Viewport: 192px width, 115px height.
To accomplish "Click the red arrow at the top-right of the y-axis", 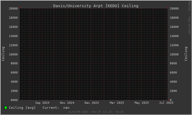I will tap(168, 7).
